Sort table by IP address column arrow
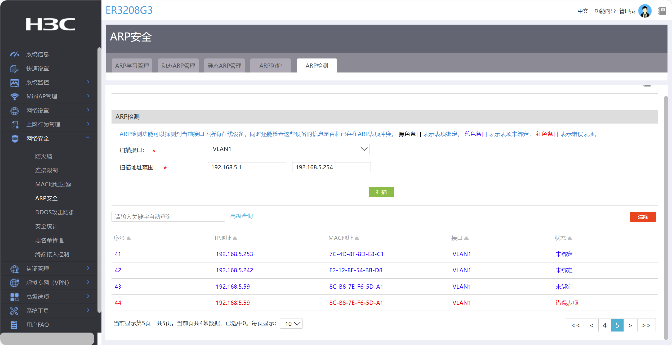Image resolution: width=672 pixels, height=345 pixels. (235, 238)
